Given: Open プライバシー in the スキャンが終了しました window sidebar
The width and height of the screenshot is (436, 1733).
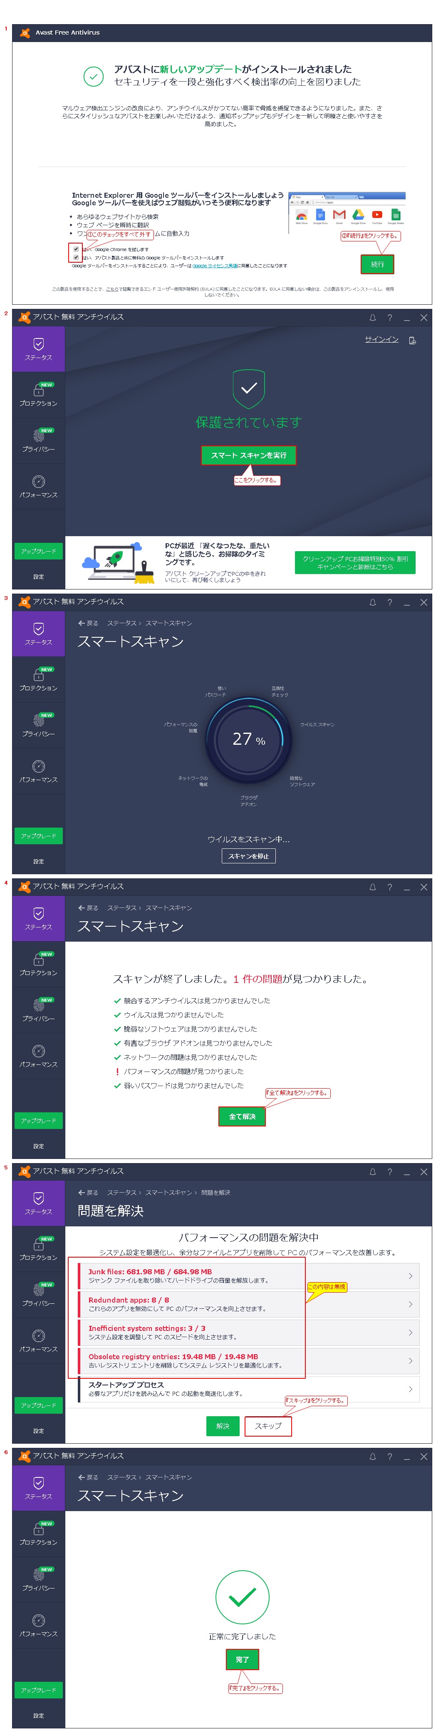Looking at the screenshot, I should (x=38, y=1010).
